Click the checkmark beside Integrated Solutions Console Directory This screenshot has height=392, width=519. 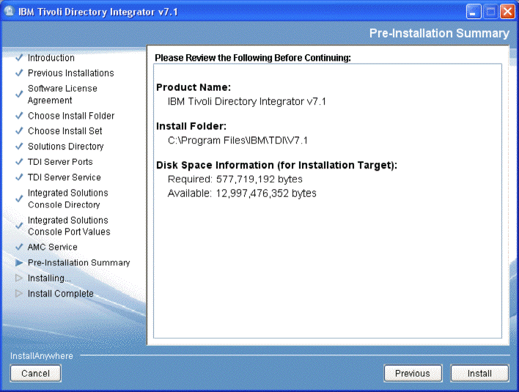(19, 199)
